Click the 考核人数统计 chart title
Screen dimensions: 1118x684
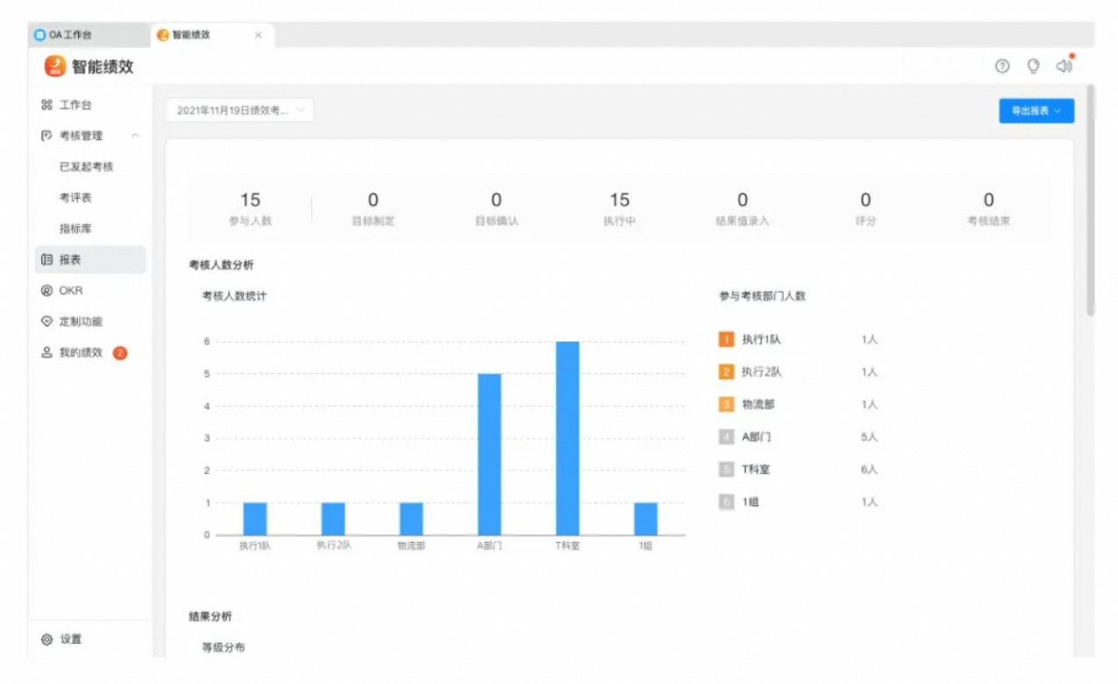coord(234,296)
